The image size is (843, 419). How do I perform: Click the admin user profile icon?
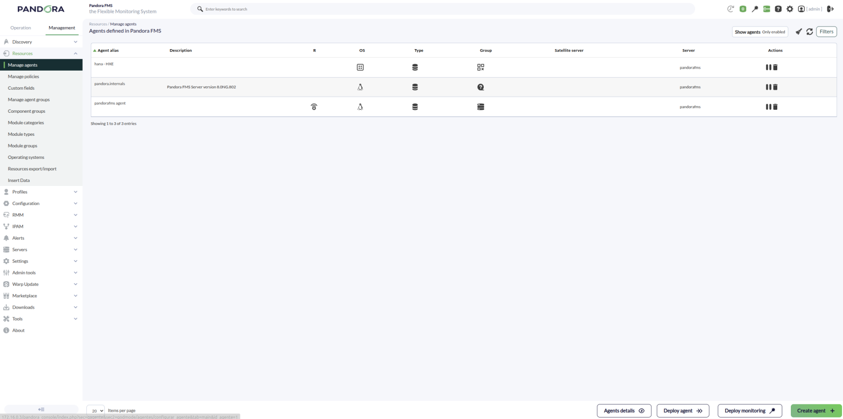click(801, 9)
